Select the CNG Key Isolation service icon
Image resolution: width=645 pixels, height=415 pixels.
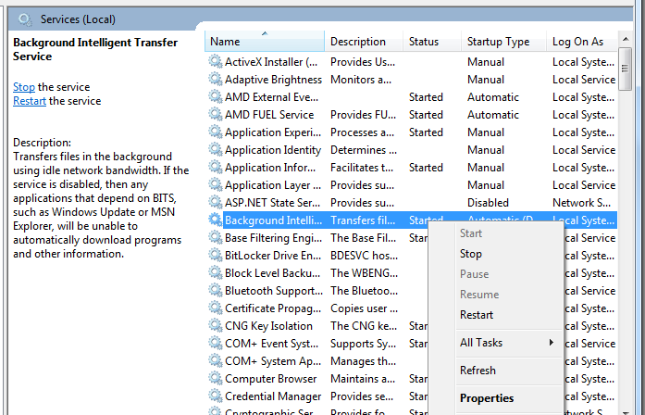point(216,326)
